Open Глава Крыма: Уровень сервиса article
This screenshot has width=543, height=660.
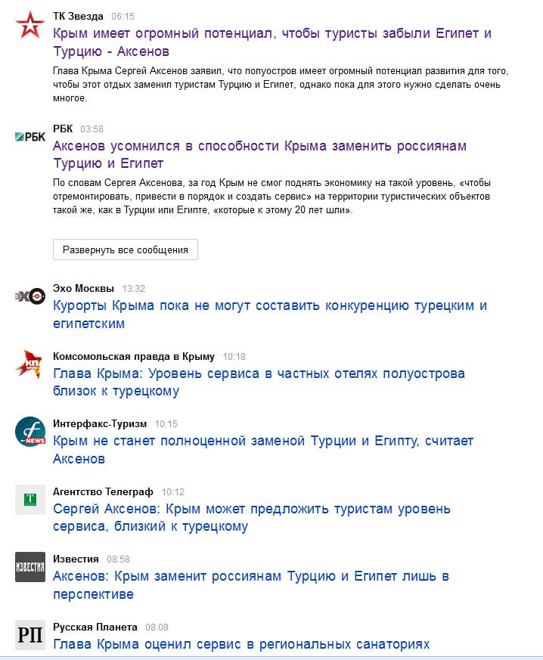click(x=259, y=383)
